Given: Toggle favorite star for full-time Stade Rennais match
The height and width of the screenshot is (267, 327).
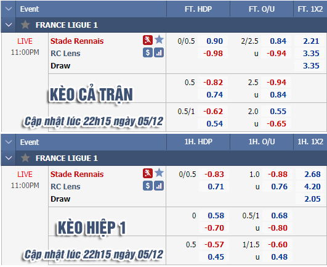Looking at the screenshot, I should 159,39.
